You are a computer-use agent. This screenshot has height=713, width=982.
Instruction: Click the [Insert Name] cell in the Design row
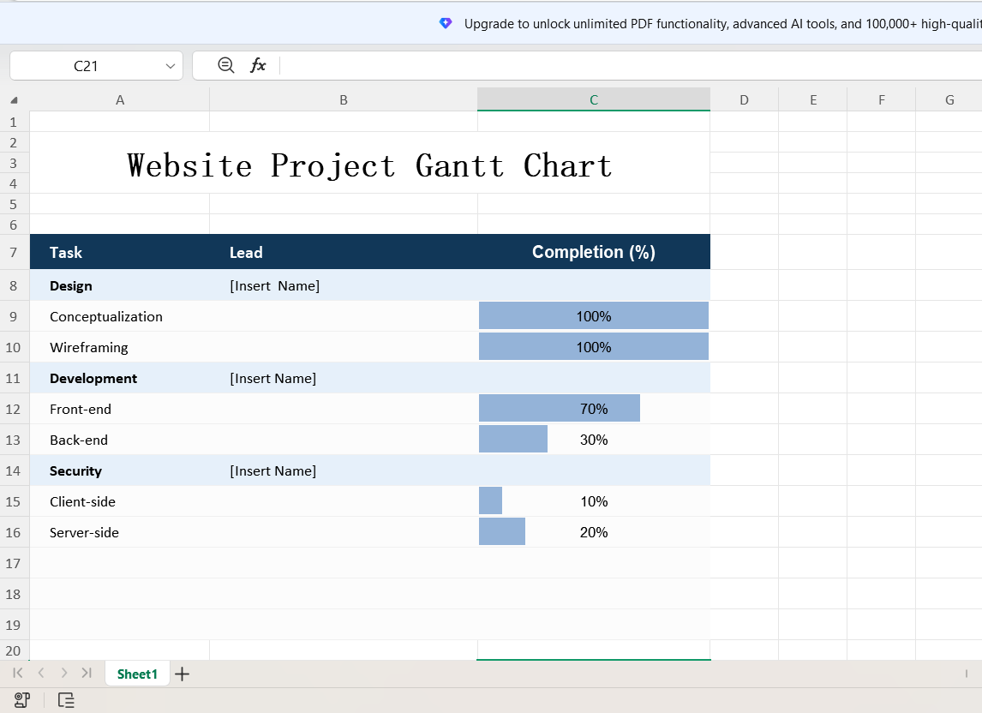pos(344,285)
